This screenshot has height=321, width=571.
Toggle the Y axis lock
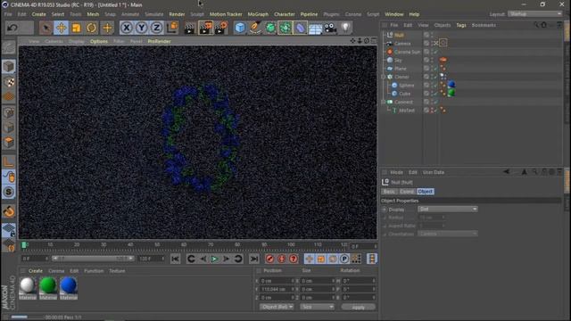point(142,28)
